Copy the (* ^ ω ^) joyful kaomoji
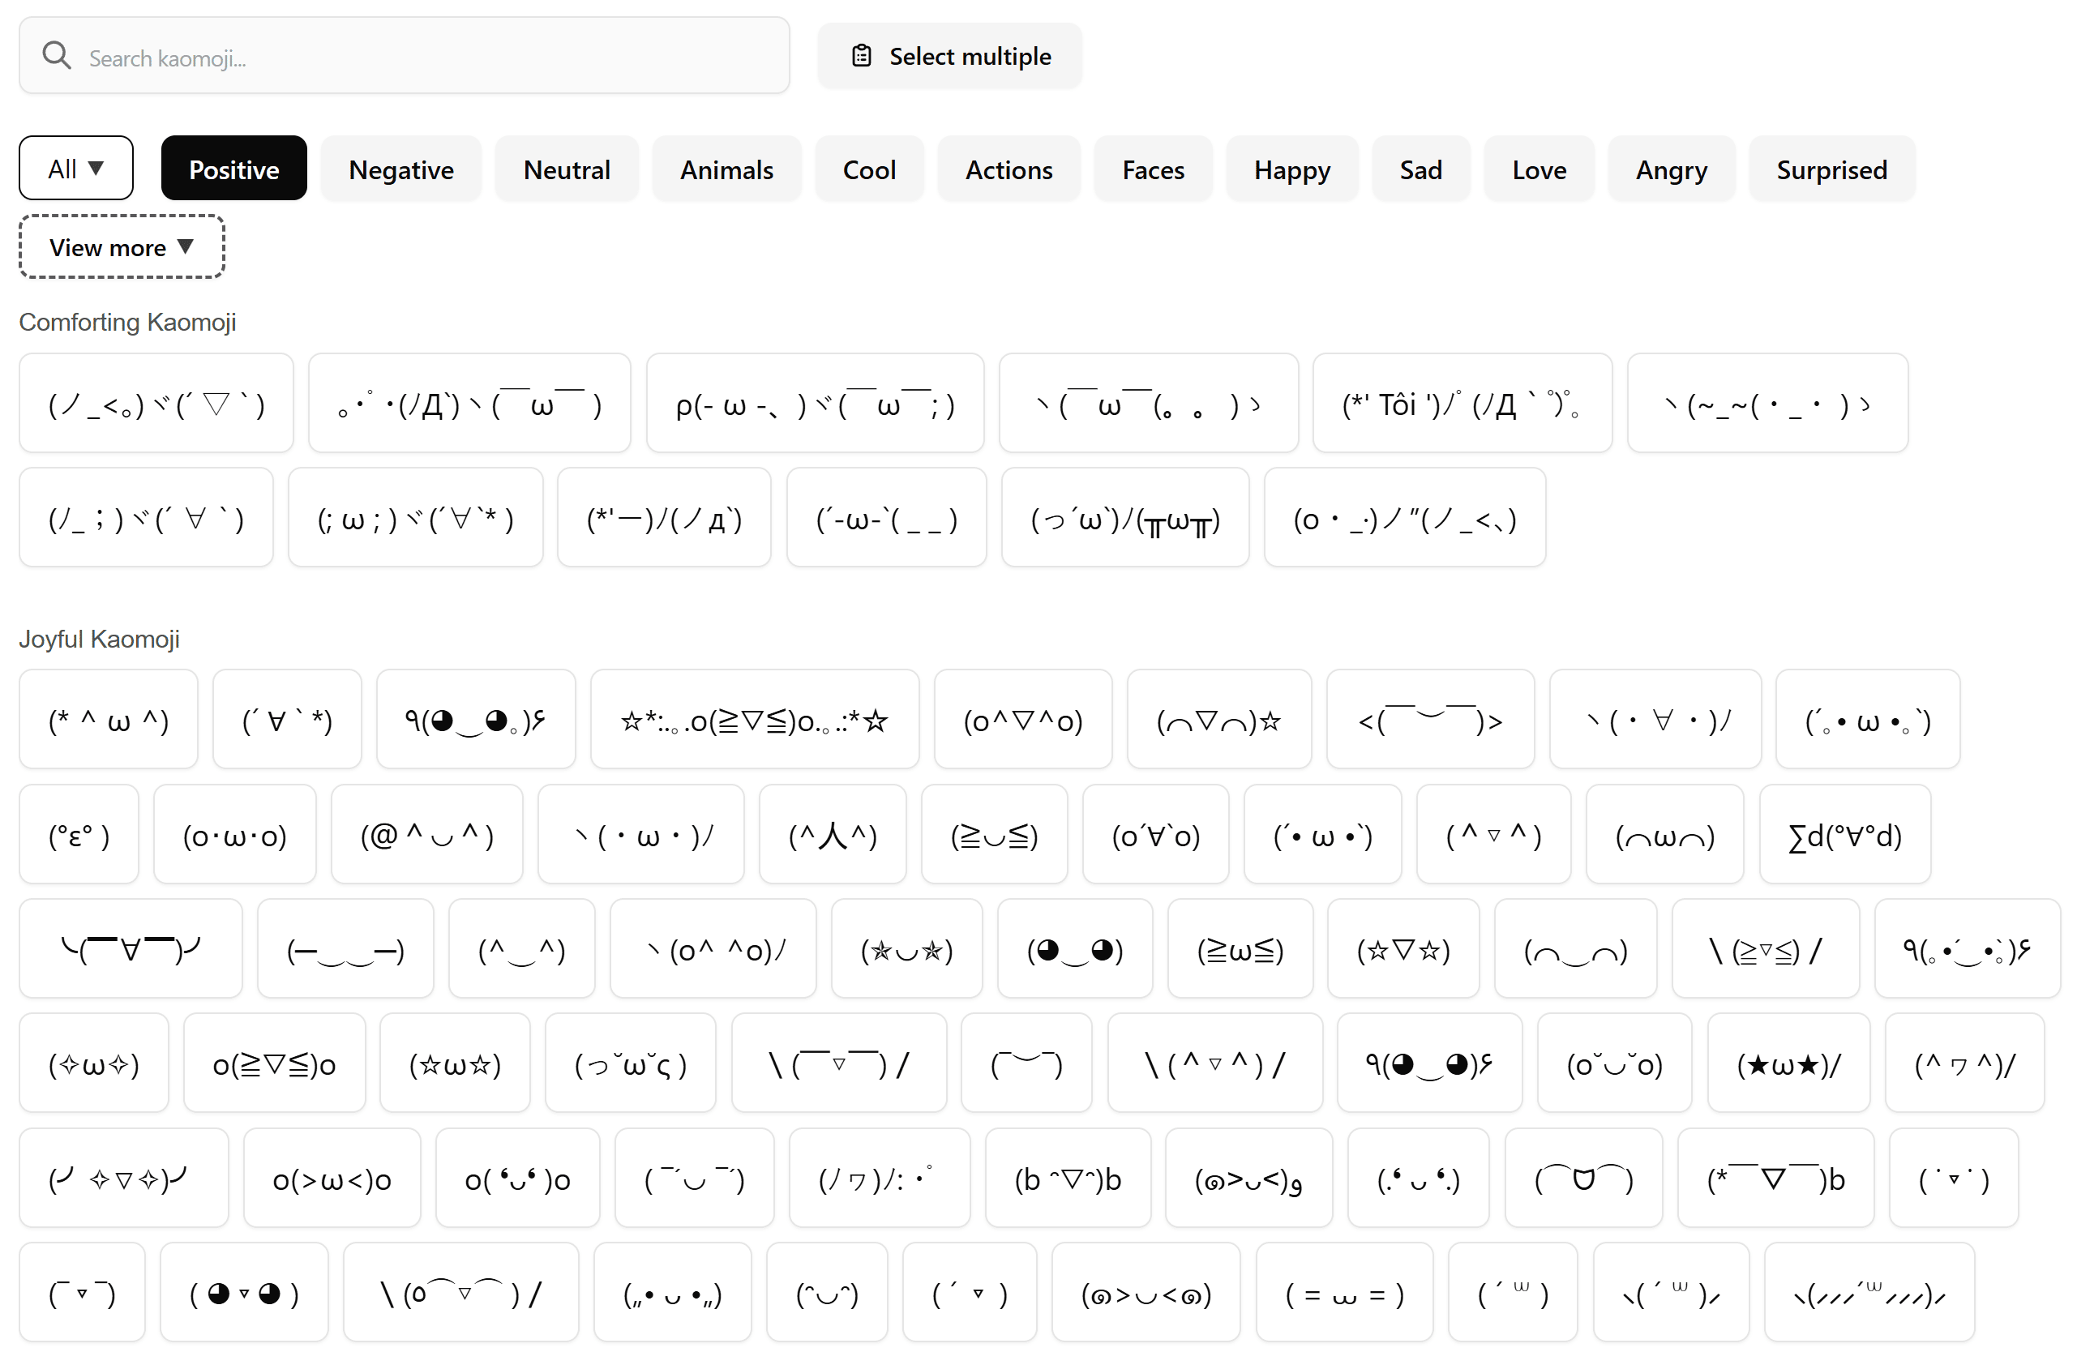This screenshot has width=2077, height=1352. pos(107,719)
